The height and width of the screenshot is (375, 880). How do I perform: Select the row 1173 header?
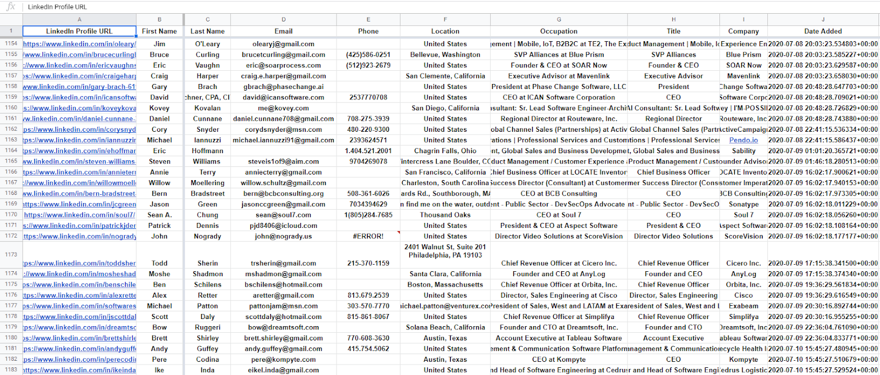[x=11, y=255]
